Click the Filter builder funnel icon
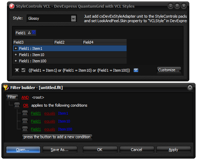Screen dimensions: 198x160 (6, 88)
